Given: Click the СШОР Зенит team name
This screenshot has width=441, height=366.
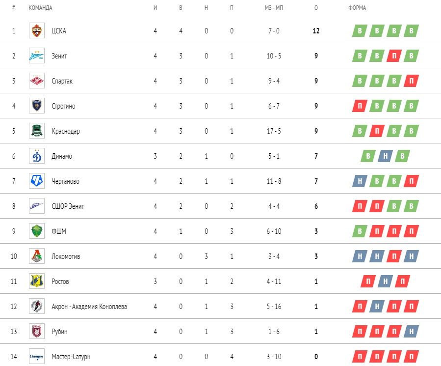Looking at the screenshot, I should tap(68, 206).
